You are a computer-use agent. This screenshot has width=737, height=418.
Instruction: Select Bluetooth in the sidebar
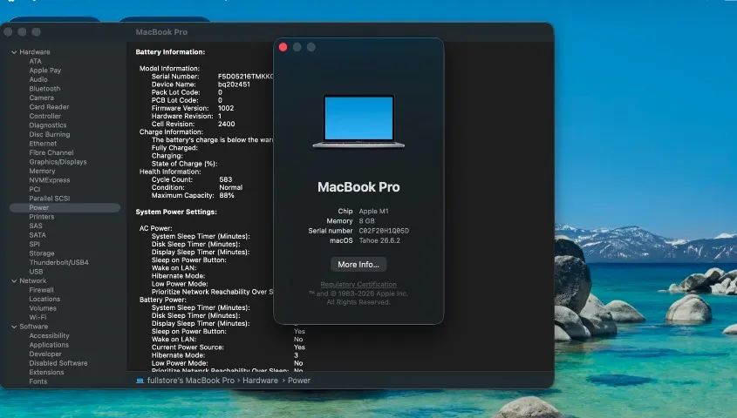click(x=44, y=89)
